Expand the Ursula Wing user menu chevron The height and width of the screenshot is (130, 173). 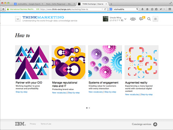(x=125, y=19)
